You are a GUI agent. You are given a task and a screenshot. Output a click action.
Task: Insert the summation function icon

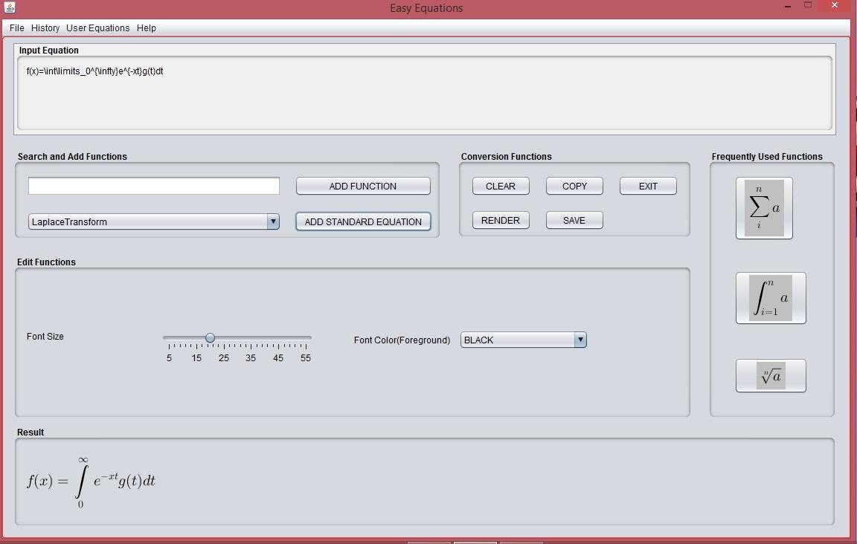pos(764,208)
